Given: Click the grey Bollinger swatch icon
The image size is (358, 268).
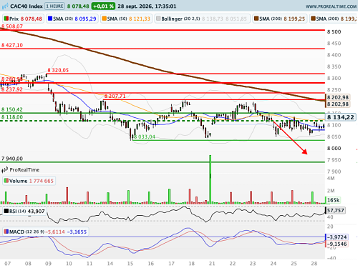Looking at the screenshot, I should tap(158, 19).
